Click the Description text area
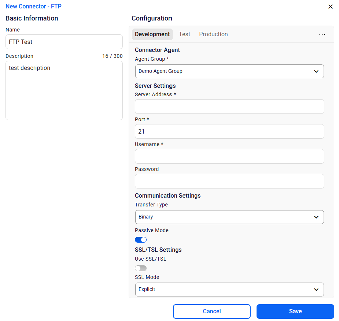 [x=64, y=90]
